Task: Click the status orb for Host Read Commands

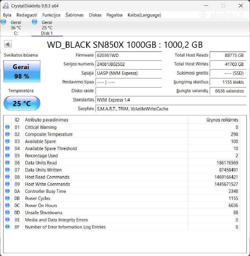Action: tap(7, 177)
